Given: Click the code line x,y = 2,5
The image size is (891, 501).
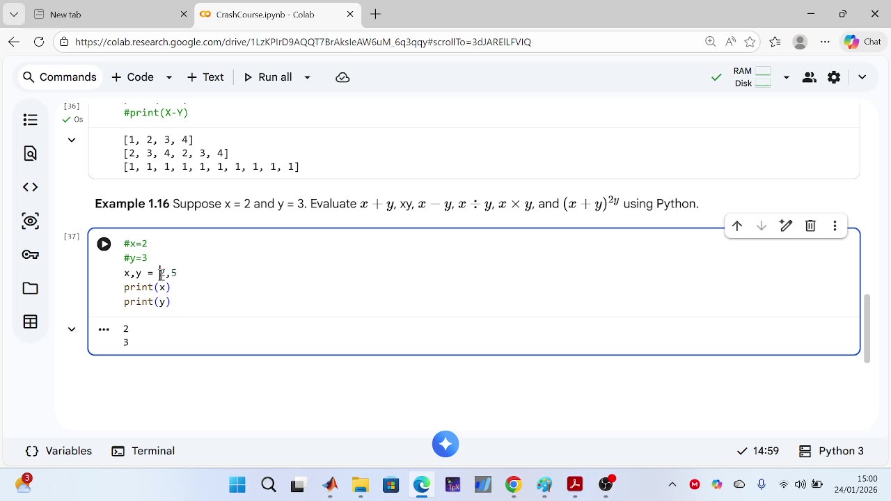Looking at the screenshot, I should click(150, 273).
